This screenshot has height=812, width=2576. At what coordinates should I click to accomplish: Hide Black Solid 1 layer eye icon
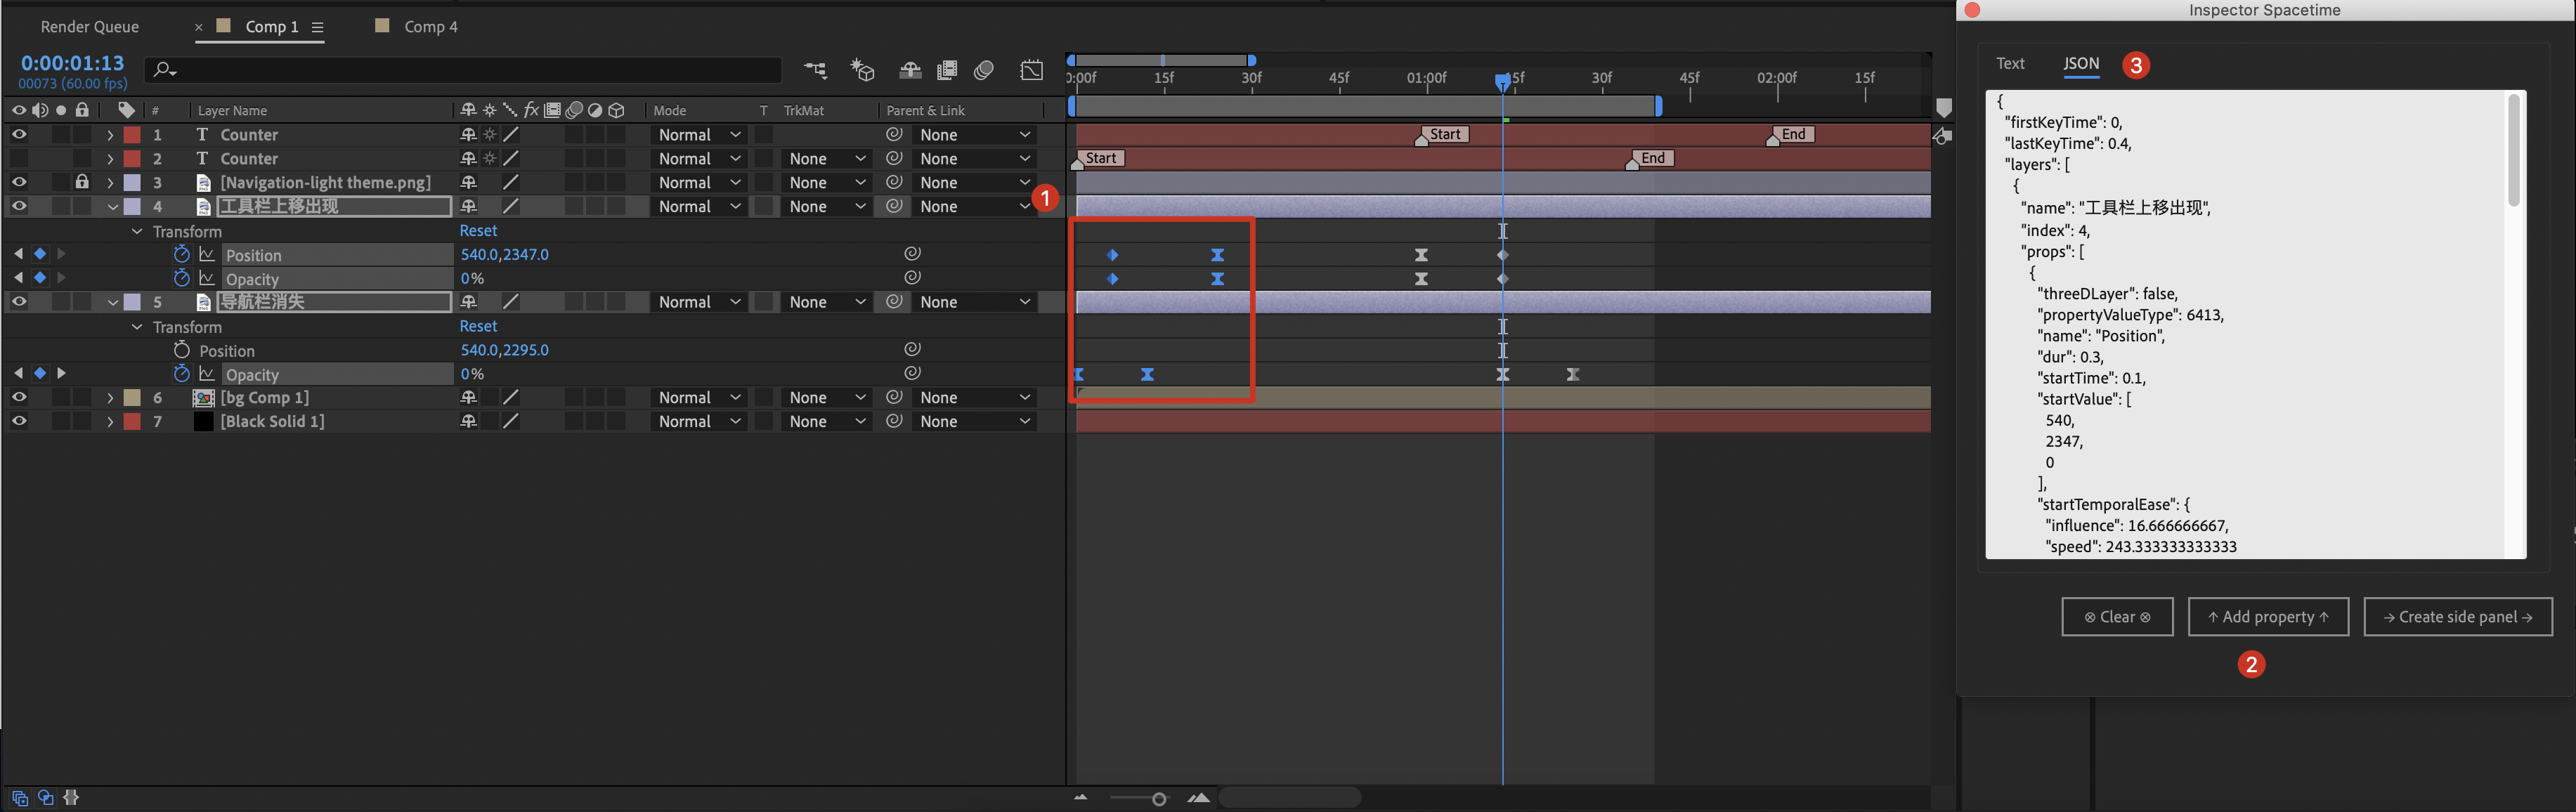click(x=19, y=422)
